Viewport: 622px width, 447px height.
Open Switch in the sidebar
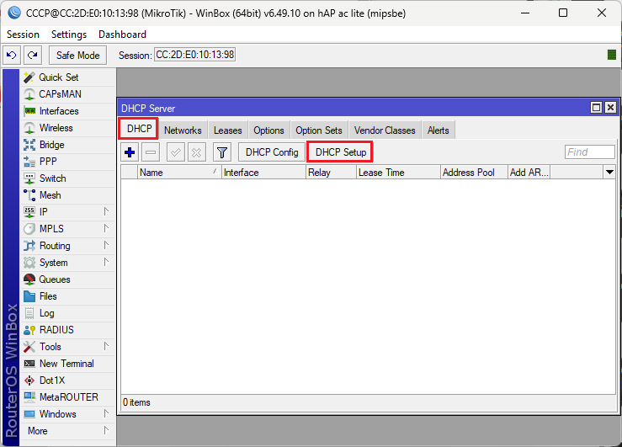[68, 178]
